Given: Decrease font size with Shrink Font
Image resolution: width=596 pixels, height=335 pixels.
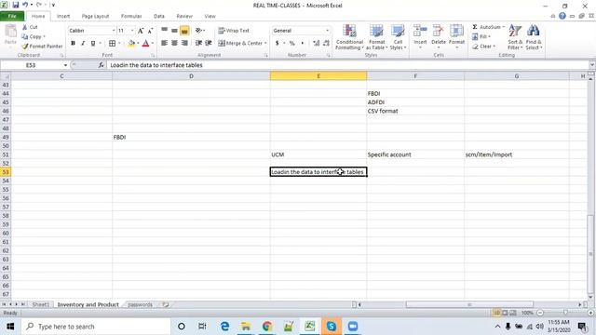Looking at the screenshot, I should tap(150, 31).
